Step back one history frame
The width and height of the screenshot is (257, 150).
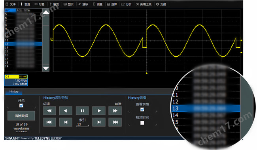(66, 122)
